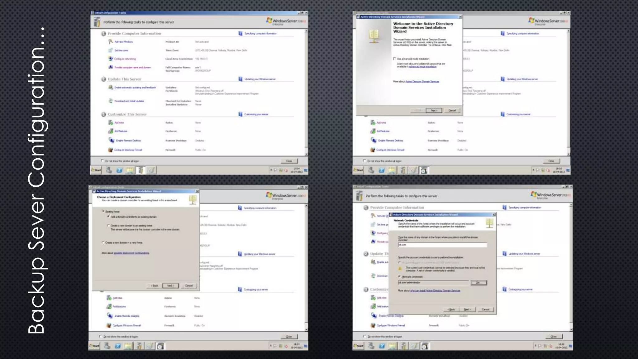Click Activate Windows icon in bottom-right screenshot
Viewport: 638px width, 359px height.
tap(373, 216)
